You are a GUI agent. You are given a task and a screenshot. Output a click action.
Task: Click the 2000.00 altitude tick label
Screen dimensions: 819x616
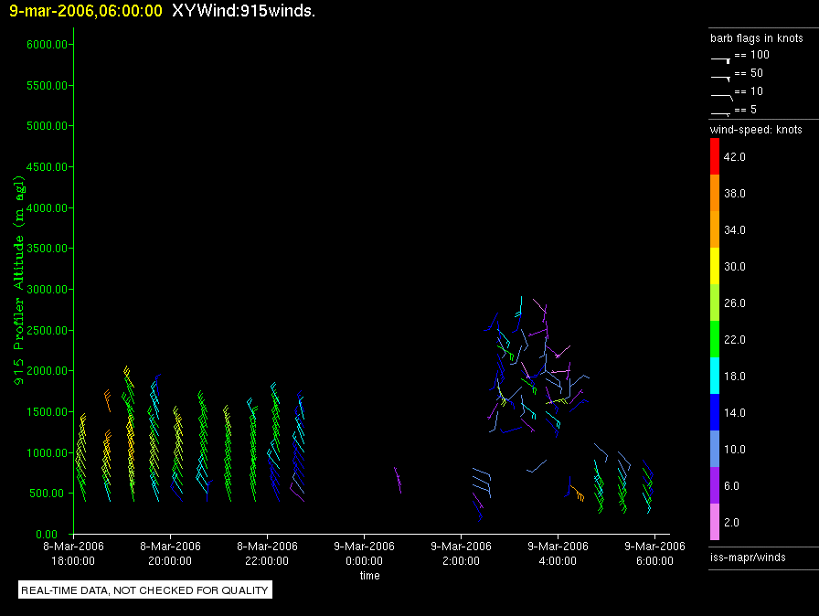[47, 371]
